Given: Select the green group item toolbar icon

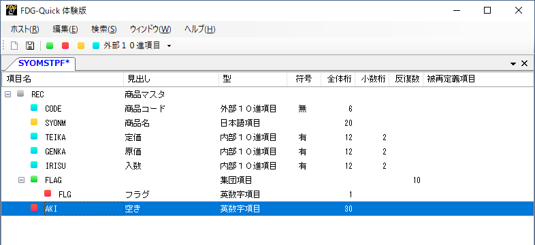Looking at the screenshot, I should (x=50, y=46).
